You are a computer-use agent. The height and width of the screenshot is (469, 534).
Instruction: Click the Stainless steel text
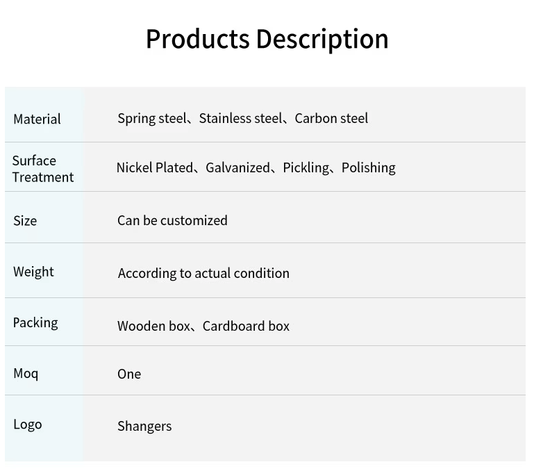tap(240, 118)
